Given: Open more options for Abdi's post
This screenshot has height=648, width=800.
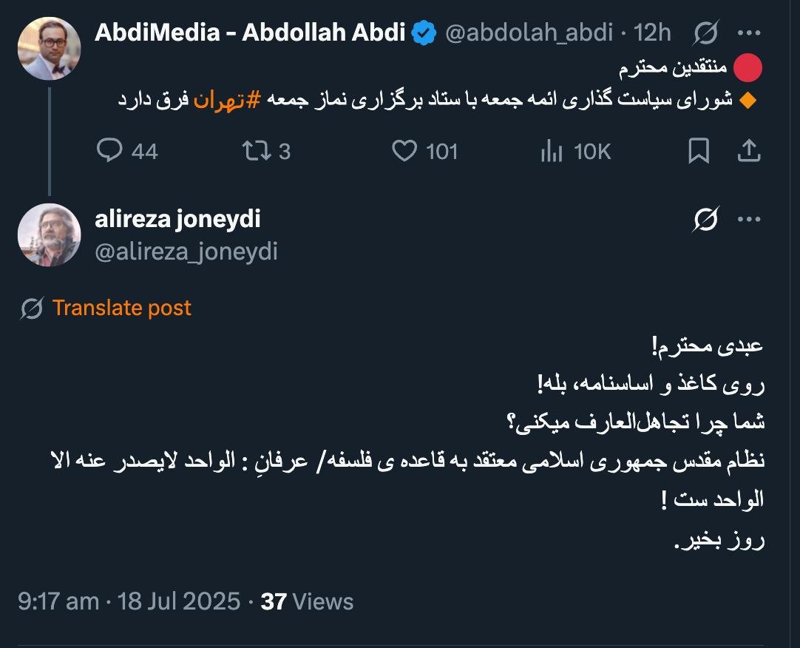Looking at the screenshot, I should (749, 33).
